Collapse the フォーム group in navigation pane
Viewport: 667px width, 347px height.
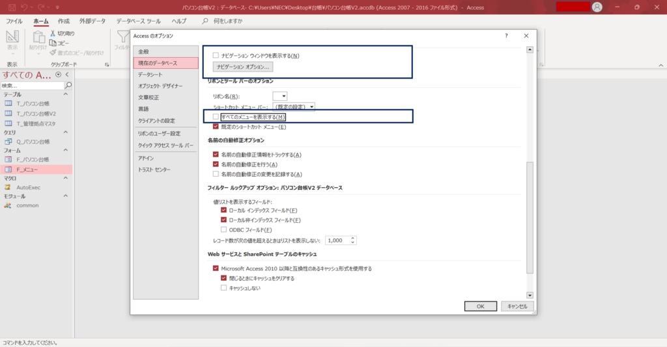click(66, 150)
